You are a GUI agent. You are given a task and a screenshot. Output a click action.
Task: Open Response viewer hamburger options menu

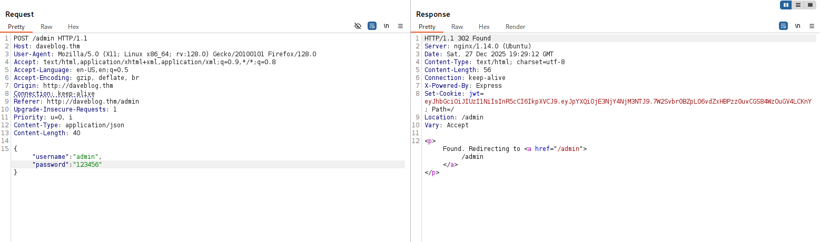[812, 26]
